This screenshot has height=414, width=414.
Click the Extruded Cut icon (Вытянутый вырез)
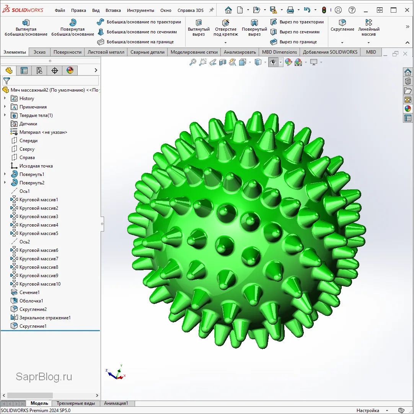(x=199, y=23)
